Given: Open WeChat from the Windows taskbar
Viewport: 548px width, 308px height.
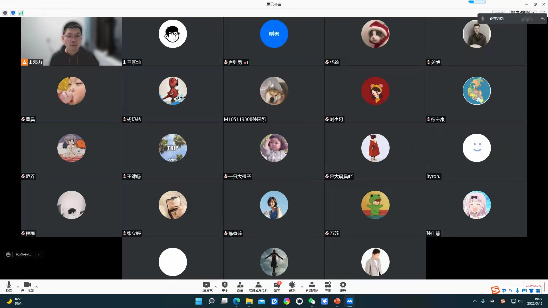Looking at the screenshot, I should (312, 301).
